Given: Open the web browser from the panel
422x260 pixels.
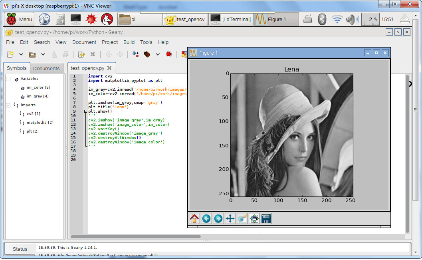Looking at the screenshot, I should point(44,19).
